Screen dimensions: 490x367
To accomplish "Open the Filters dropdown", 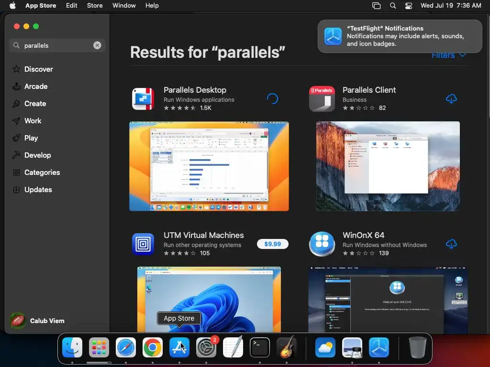I will click(x=449, y=55).
